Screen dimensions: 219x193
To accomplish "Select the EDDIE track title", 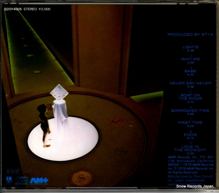I will (x=191, y=135).
